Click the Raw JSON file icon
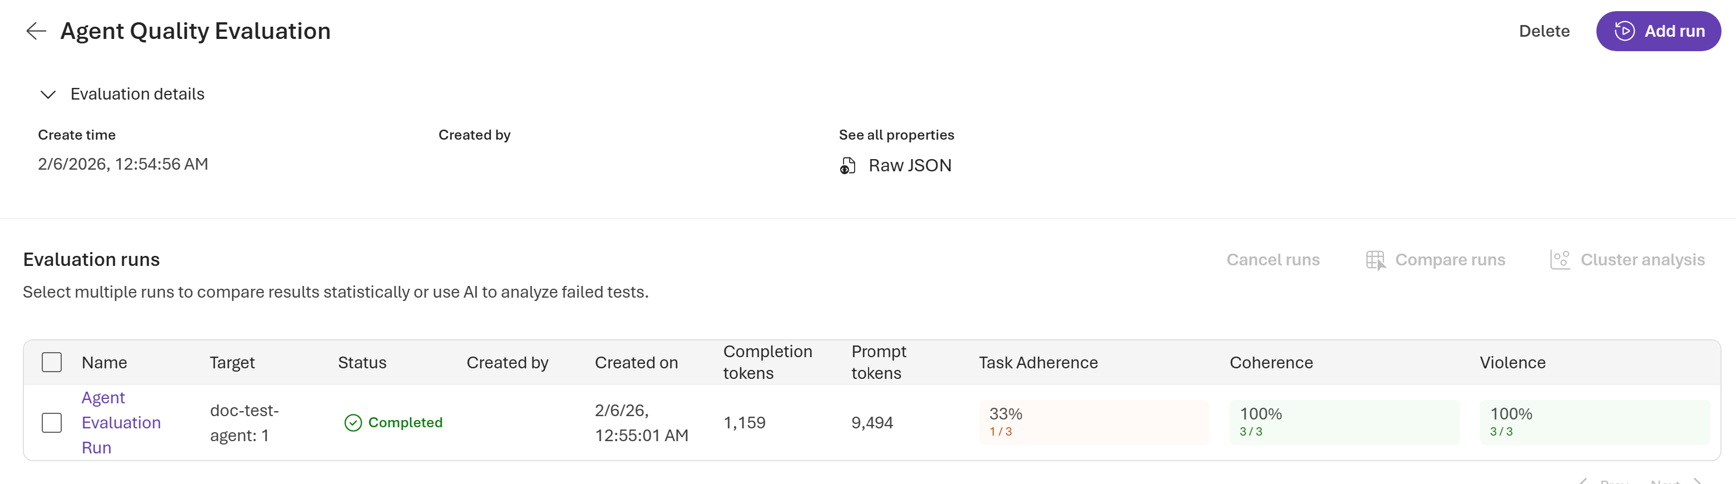This screenshot has width=1736, height=484. coord(847,166)
